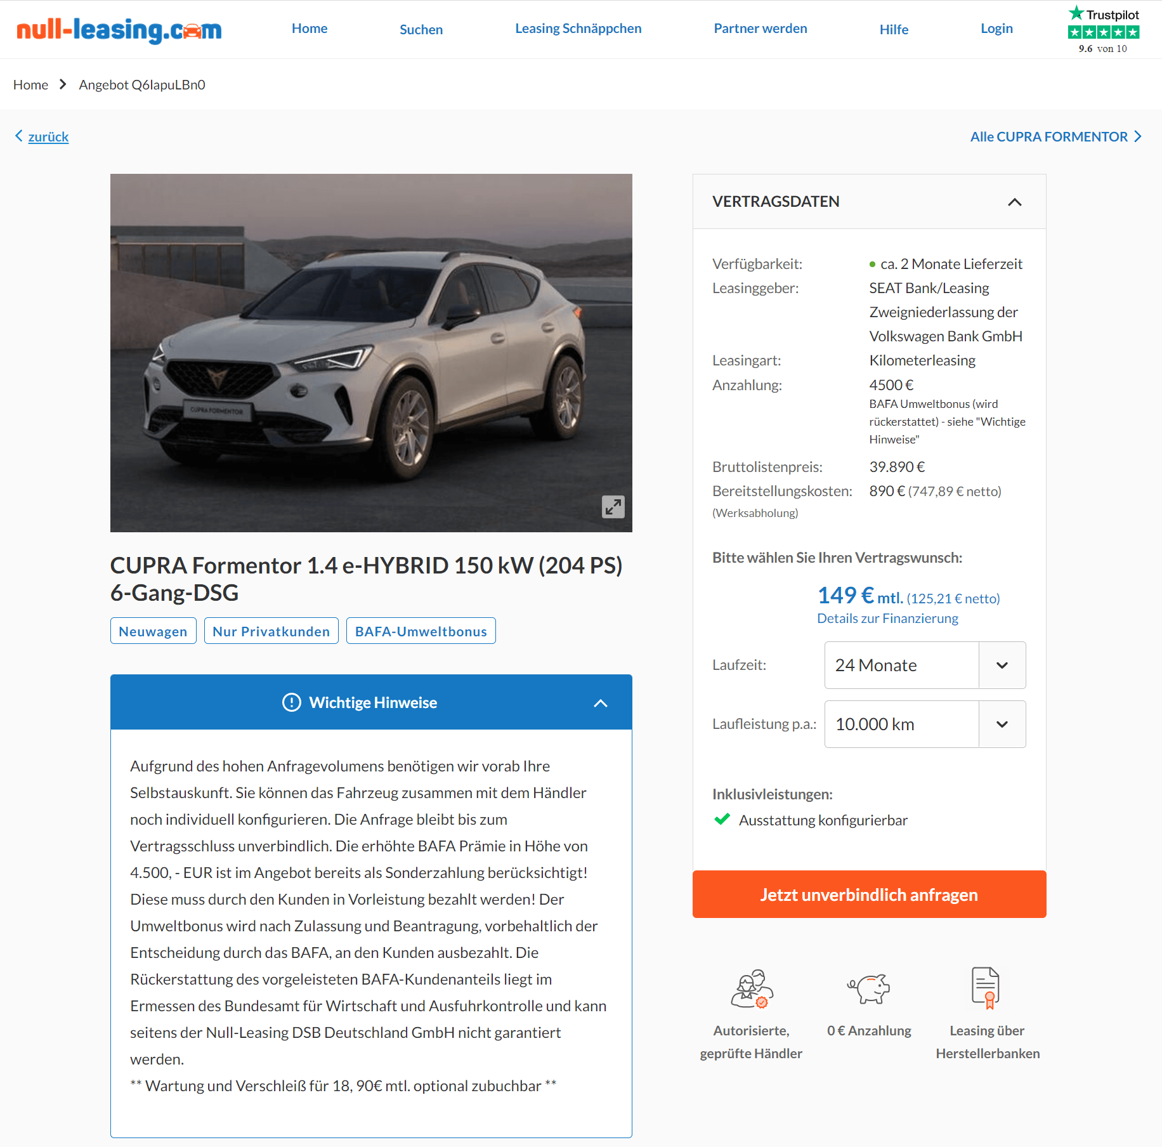Collapse the Wichtige Hinweise section

pyautogui.click(x=601, y=703)
